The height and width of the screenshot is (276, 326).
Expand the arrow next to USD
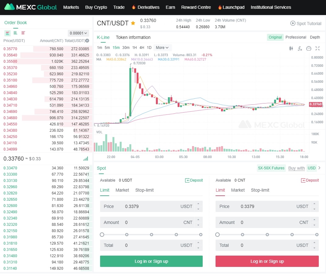(319, 168)
